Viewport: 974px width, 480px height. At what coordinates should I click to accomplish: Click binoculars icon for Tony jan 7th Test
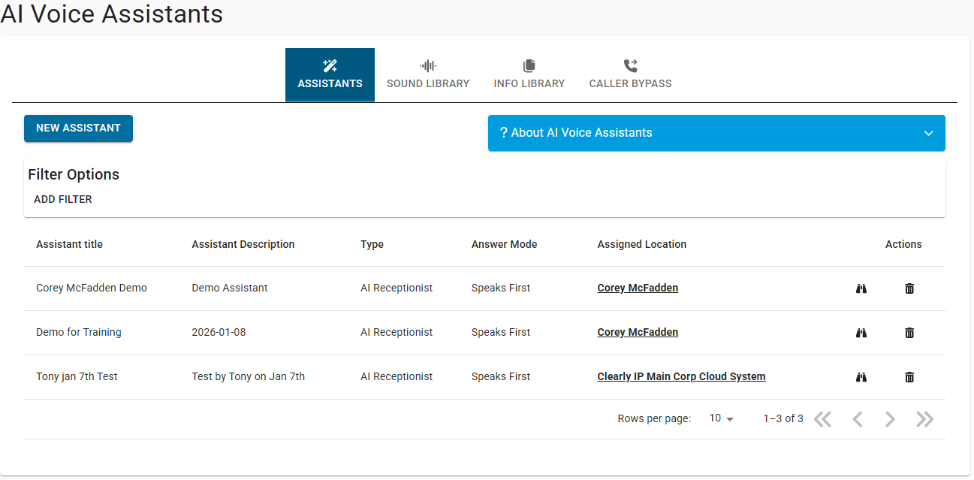(861, 377)
